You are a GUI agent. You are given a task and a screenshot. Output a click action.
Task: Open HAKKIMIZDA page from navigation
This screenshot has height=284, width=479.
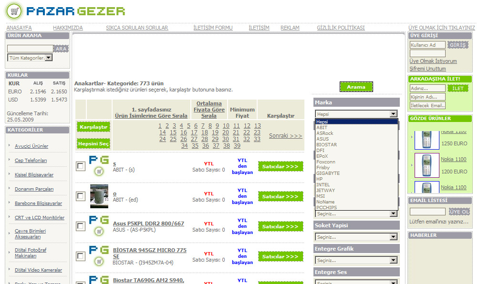coord(68,28)
